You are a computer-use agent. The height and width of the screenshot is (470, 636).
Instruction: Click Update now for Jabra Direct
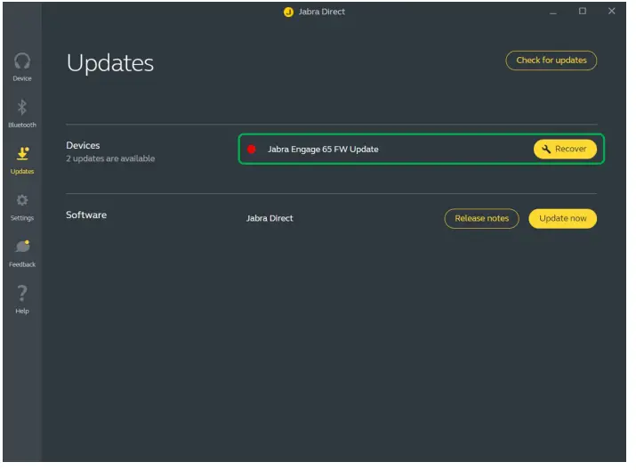[562, 218]
